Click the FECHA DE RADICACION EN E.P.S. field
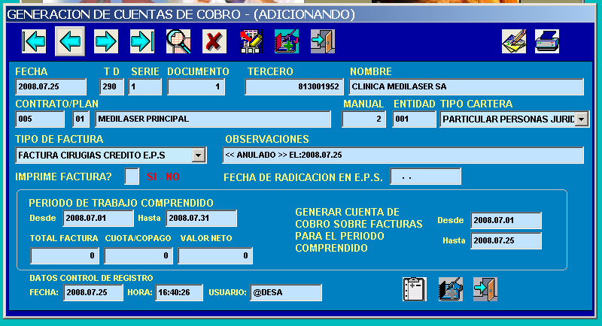The width and height of the screenshot is (602, 326). tap(425, 177)
